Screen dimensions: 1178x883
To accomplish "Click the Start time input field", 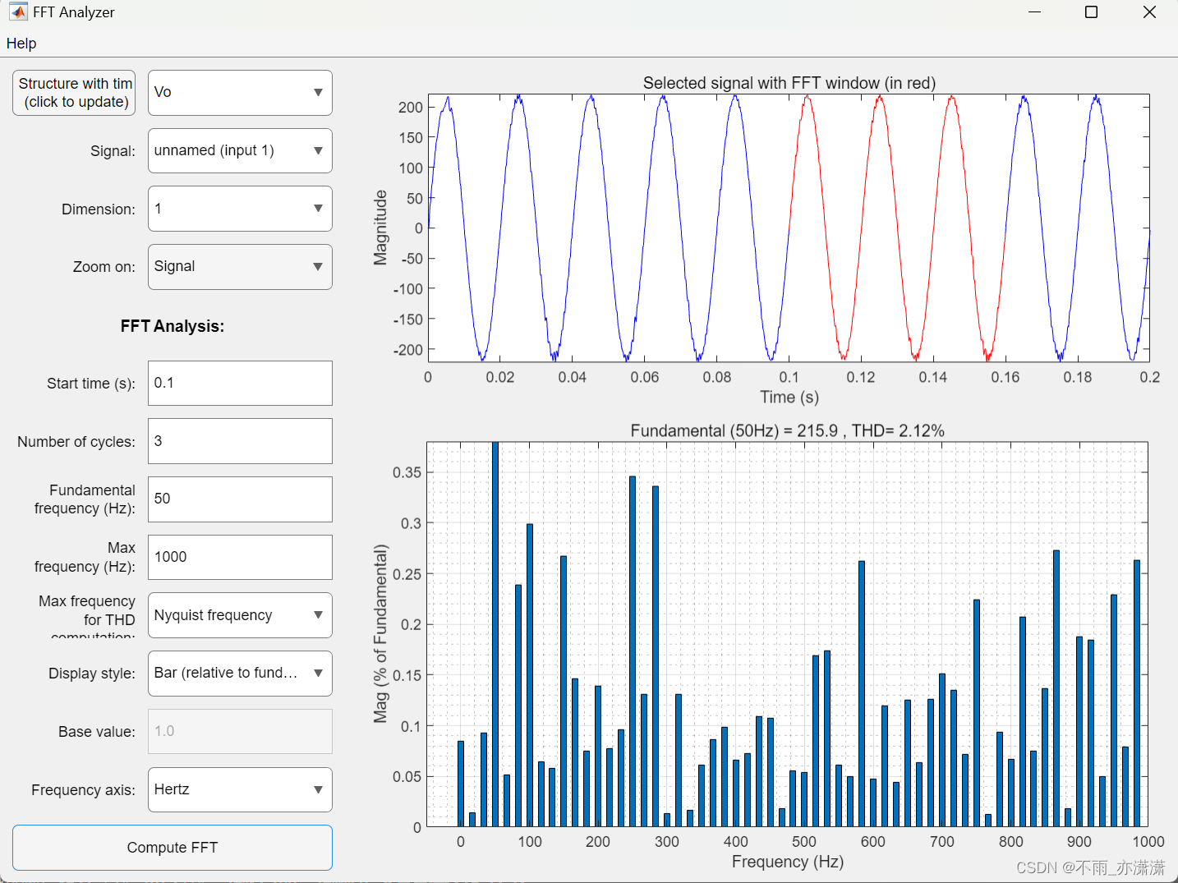I will (x=239, y=383).
